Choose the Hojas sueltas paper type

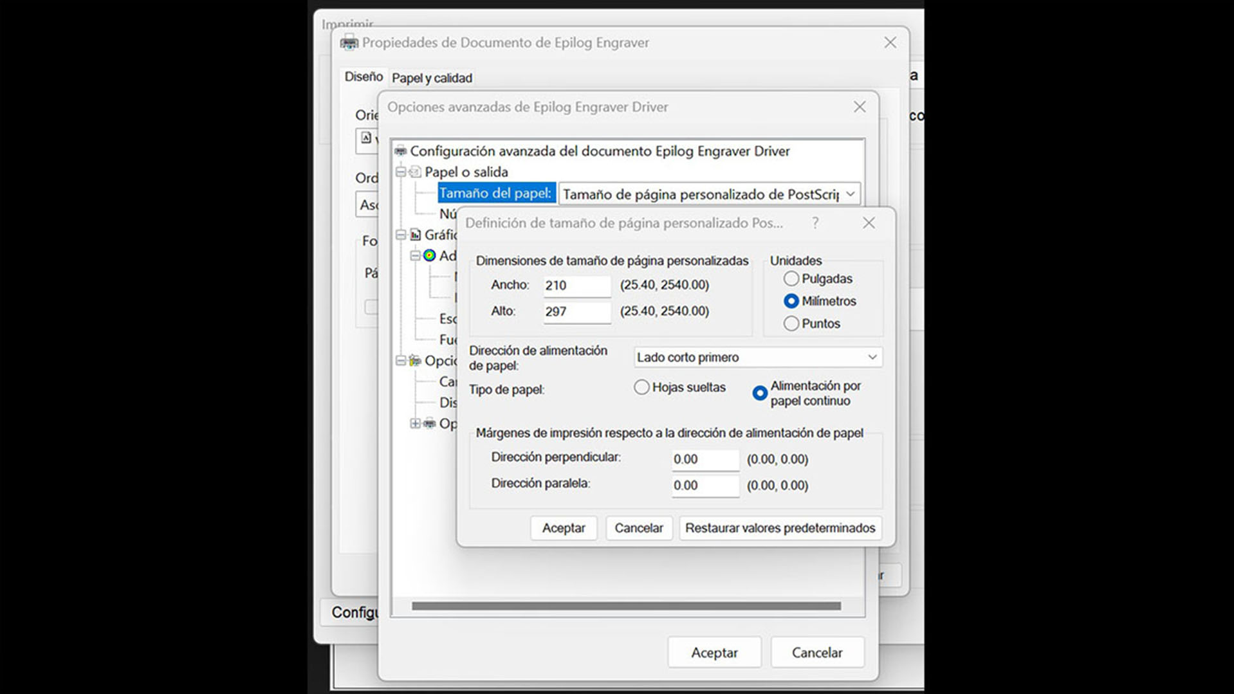(x=641, y=387)
